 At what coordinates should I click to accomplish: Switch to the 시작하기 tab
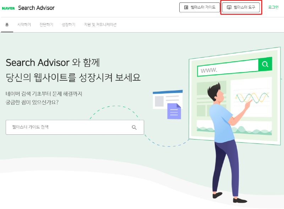coord(24,24)
